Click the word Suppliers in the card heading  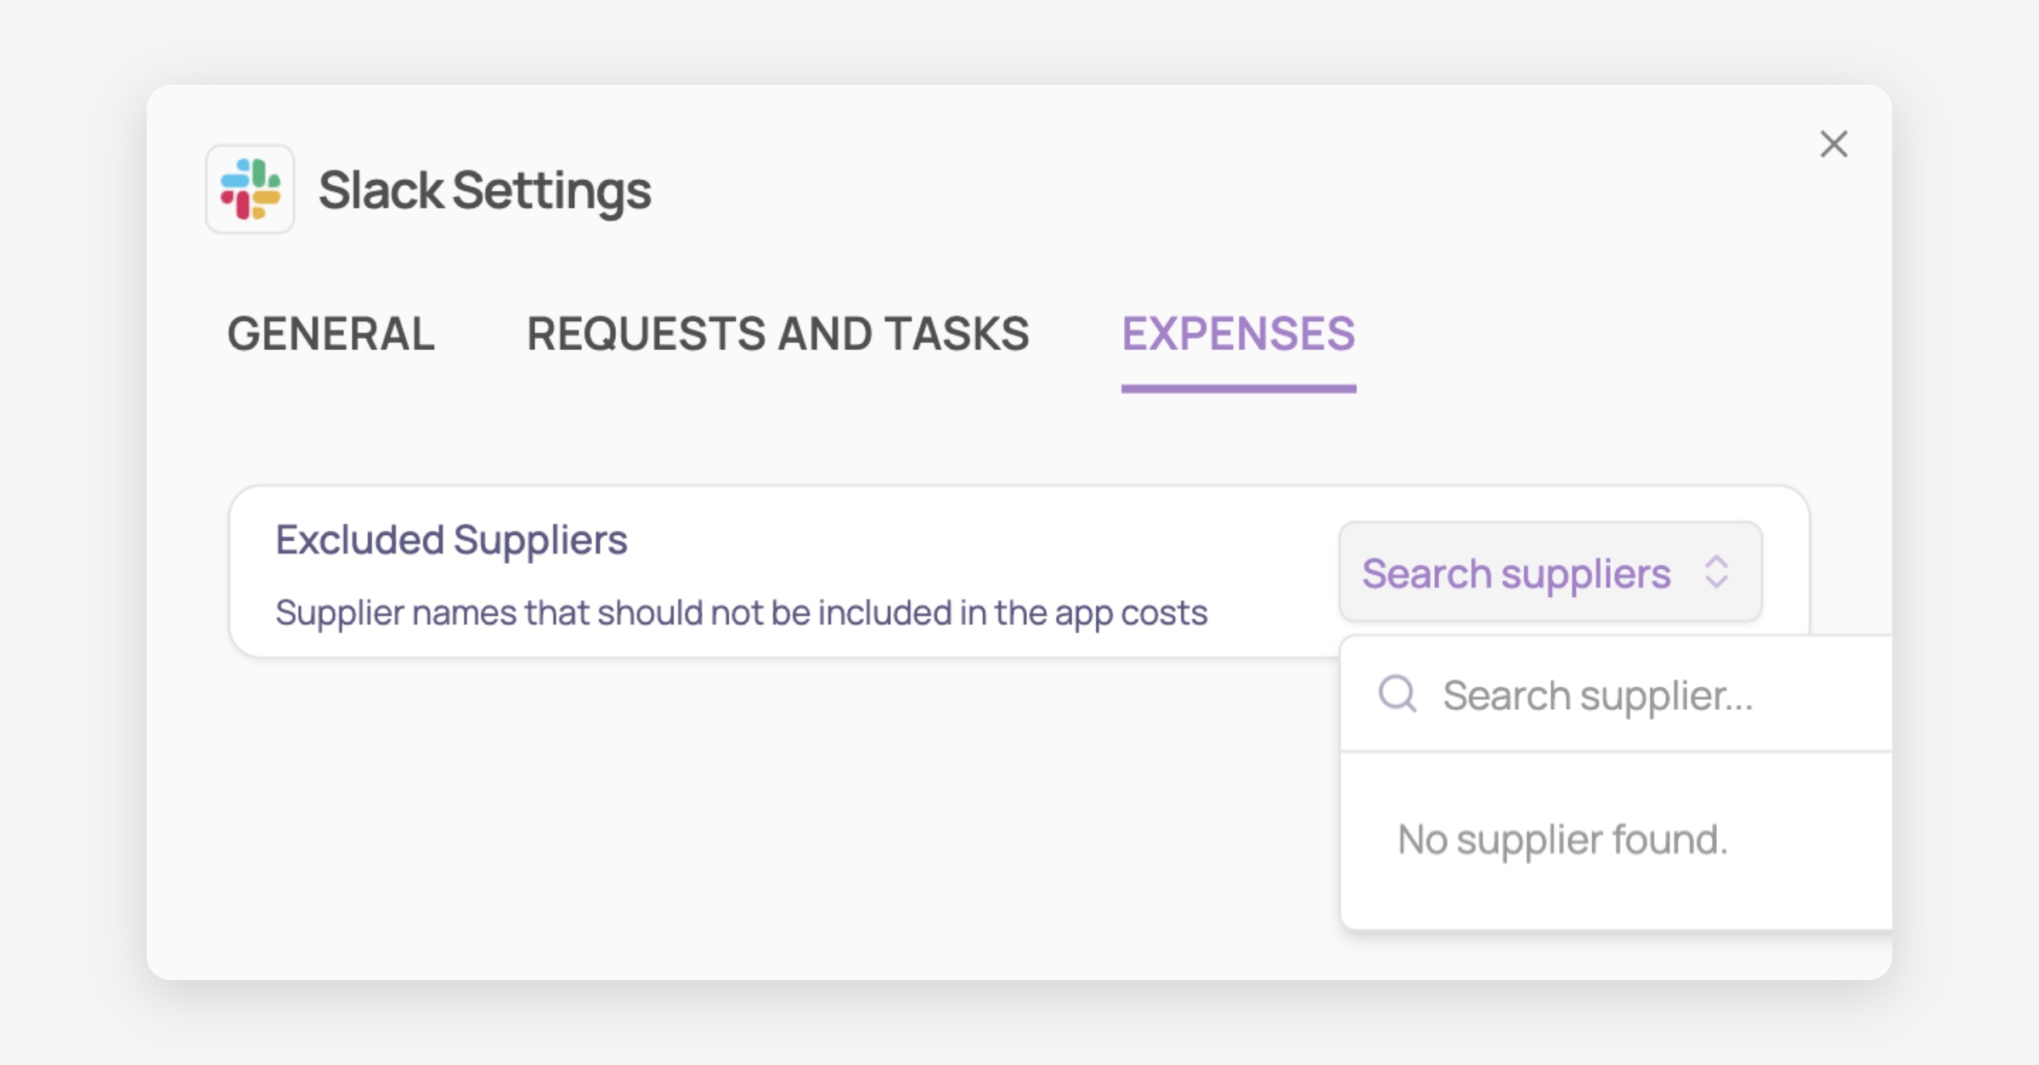coord(539,540)
